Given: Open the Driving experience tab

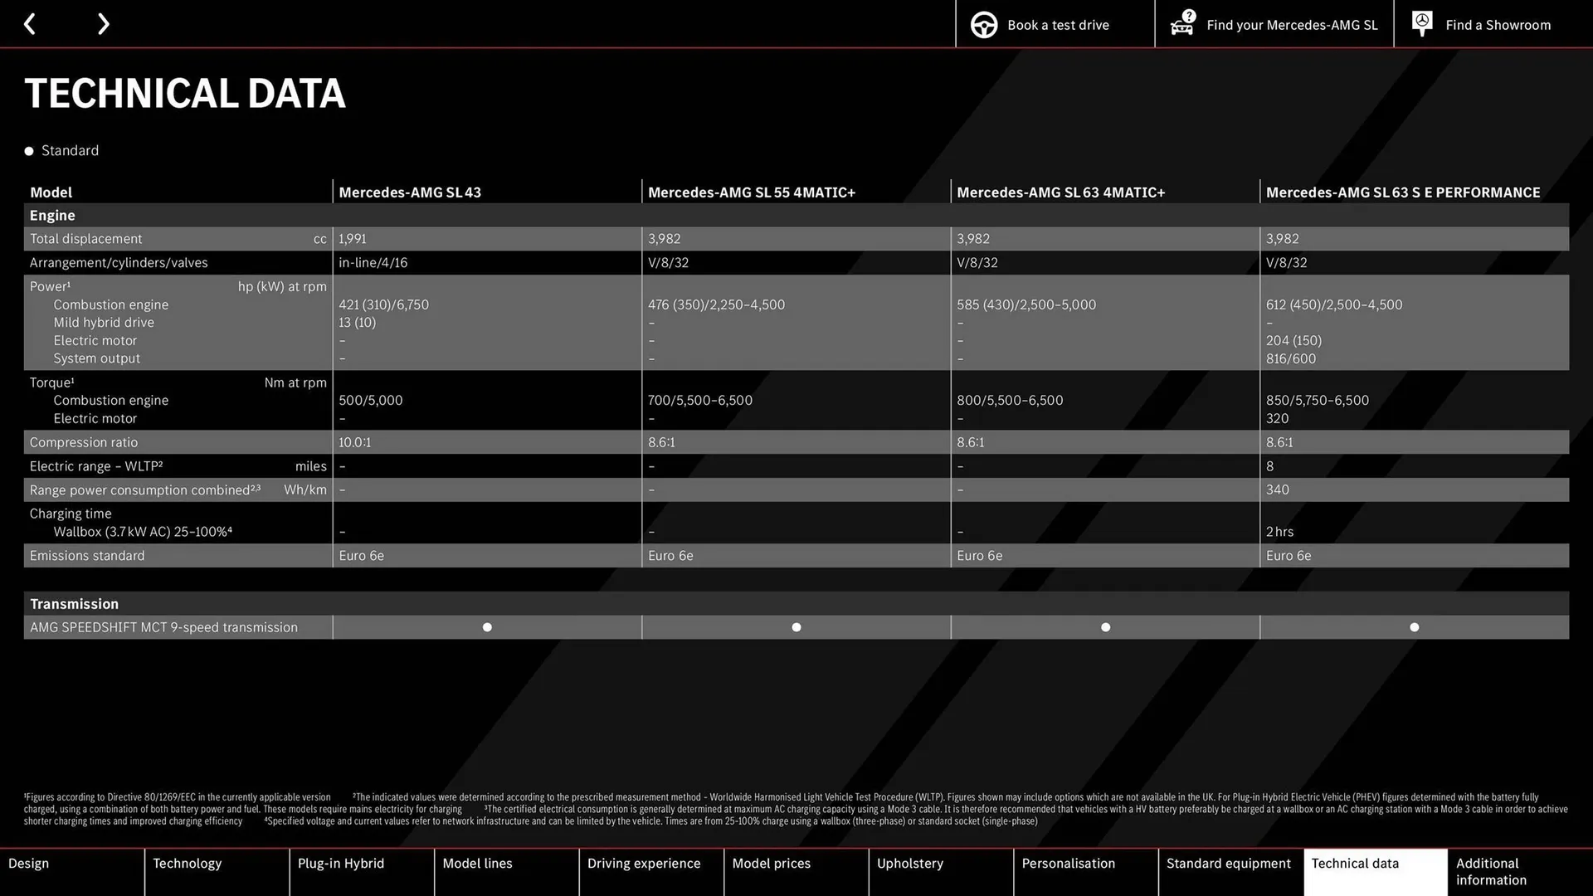Looking at the screenshot, I should (644, 863).
